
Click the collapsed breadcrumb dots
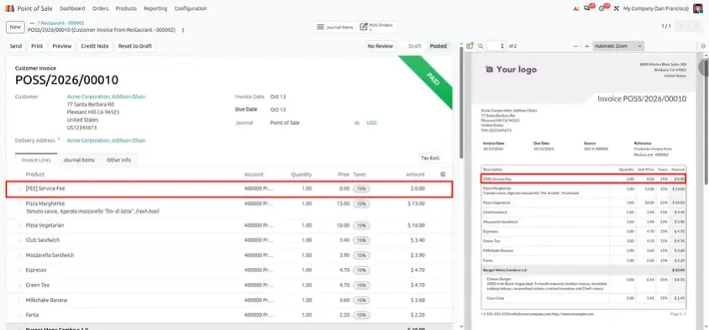(x=32, y=23)
